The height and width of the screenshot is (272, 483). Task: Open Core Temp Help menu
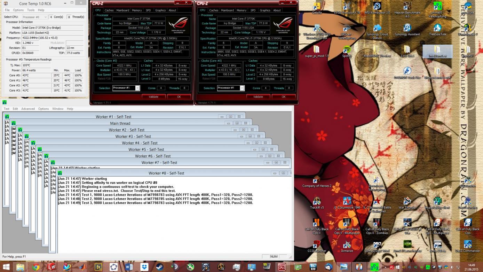[41, 10]
